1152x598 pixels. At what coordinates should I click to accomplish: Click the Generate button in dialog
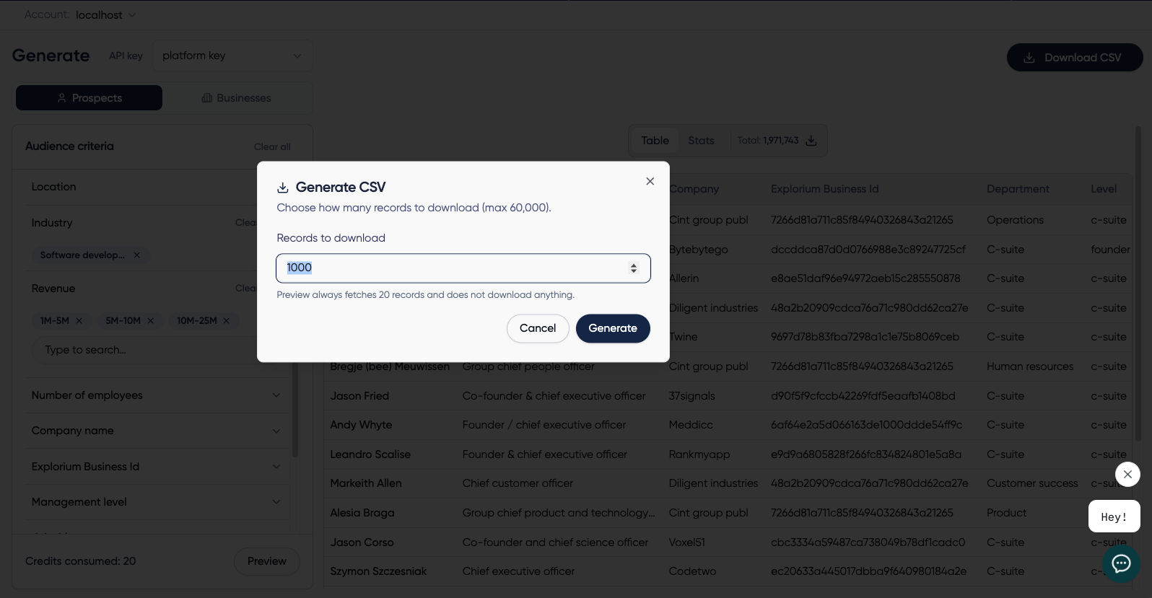click(x=613, y=328)
